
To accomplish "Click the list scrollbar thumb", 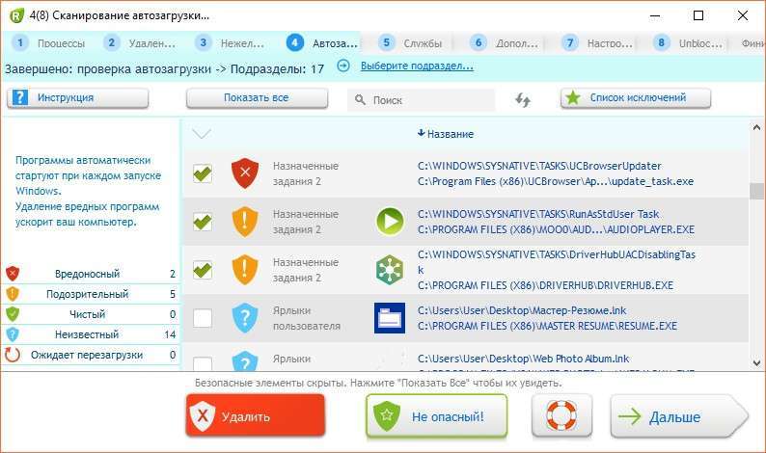I will [x=756, y=191].
